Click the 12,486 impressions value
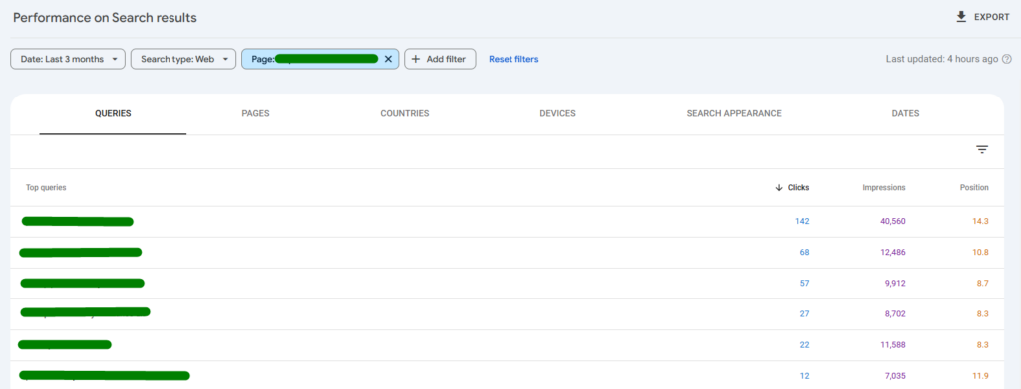Screen dimensions: 1021x389 [893, 252]
